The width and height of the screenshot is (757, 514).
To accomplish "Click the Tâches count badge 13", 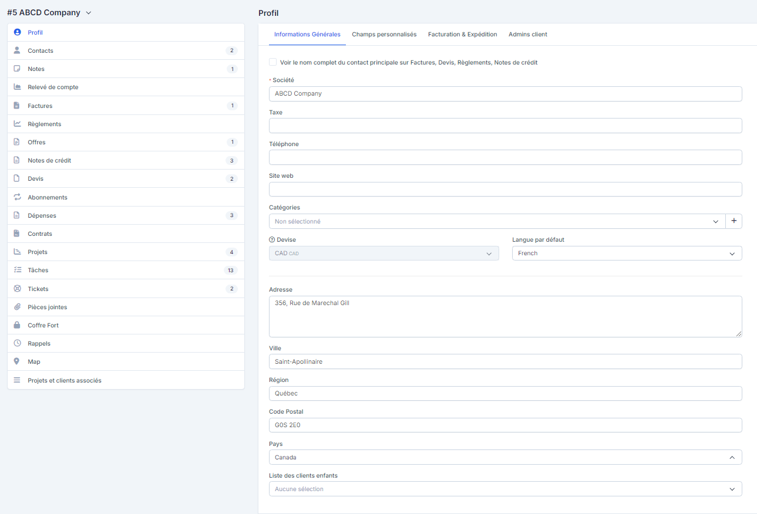I will pos(231,270).
